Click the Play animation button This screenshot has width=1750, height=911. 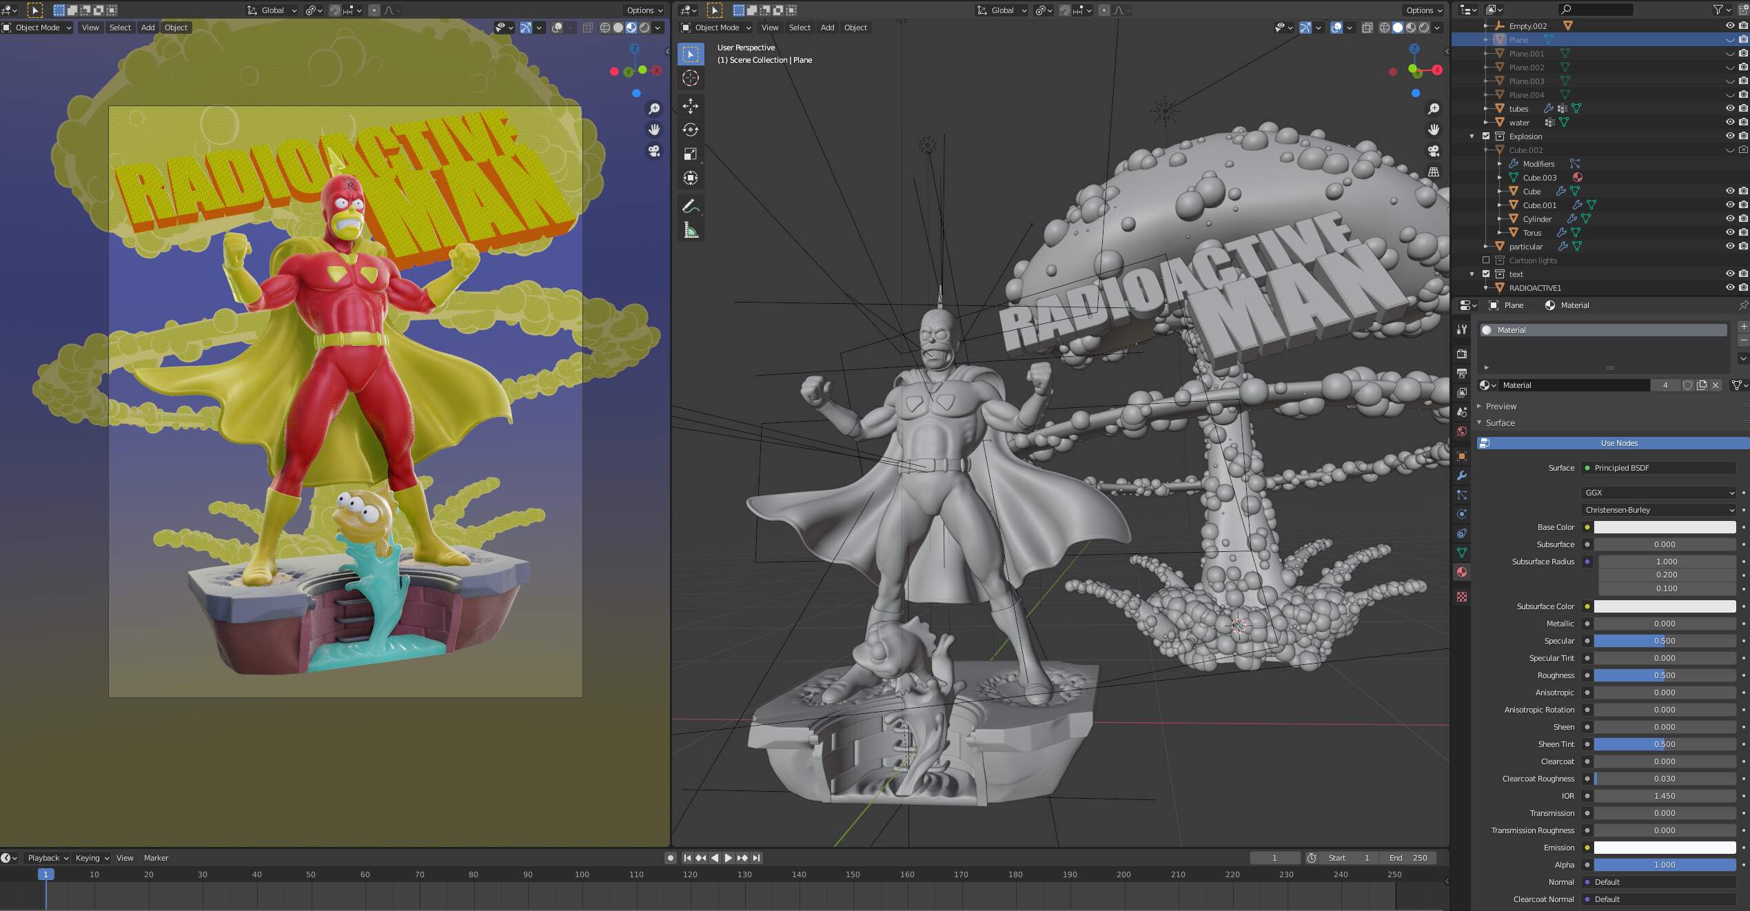pos(729,858)
